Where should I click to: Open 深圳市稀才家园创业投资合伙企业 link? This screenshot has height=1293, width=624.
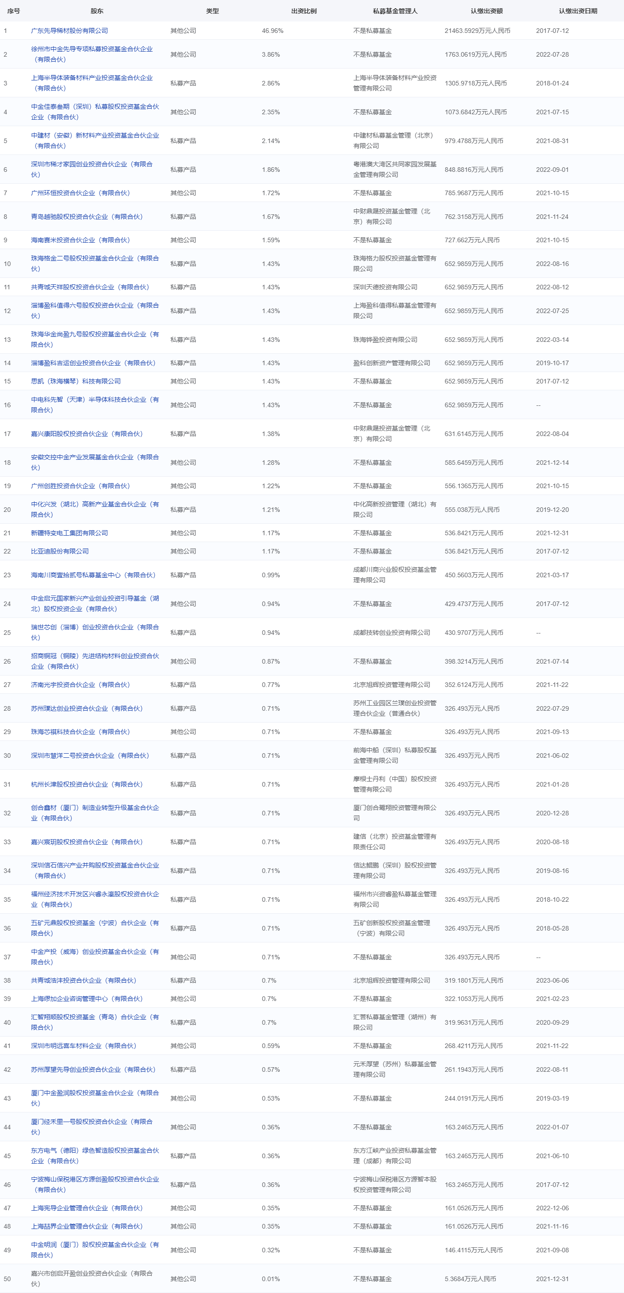tap(92, 170)
